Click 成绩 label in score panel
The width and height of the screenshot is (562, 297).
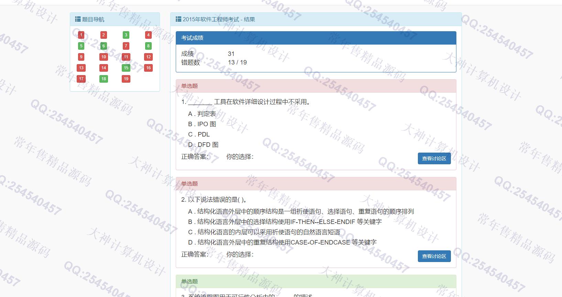(187, 54)
